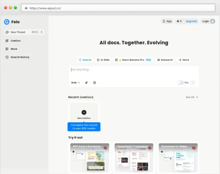Click the browser address bar lock icon

point(26,8)
